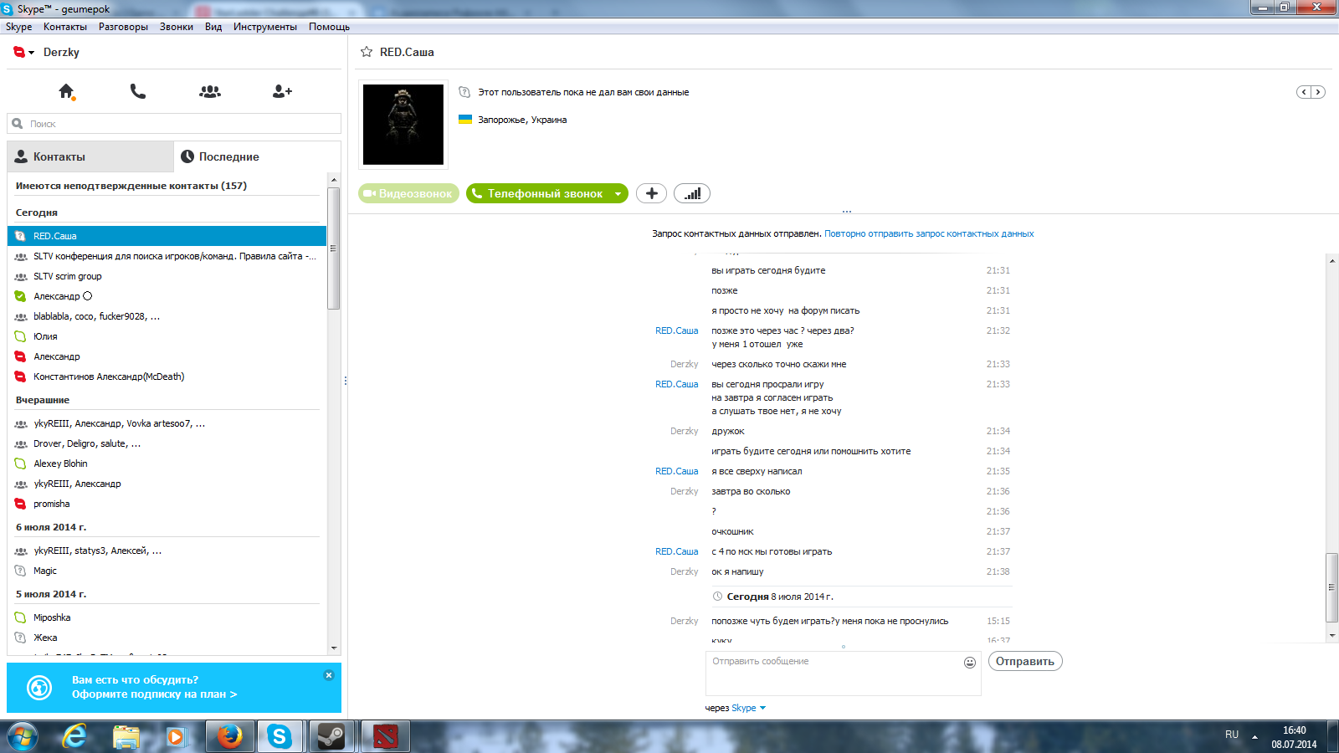Open the Инструменты menu
This screenshot has height=753, width=1339.
click(x=265, y=27)
